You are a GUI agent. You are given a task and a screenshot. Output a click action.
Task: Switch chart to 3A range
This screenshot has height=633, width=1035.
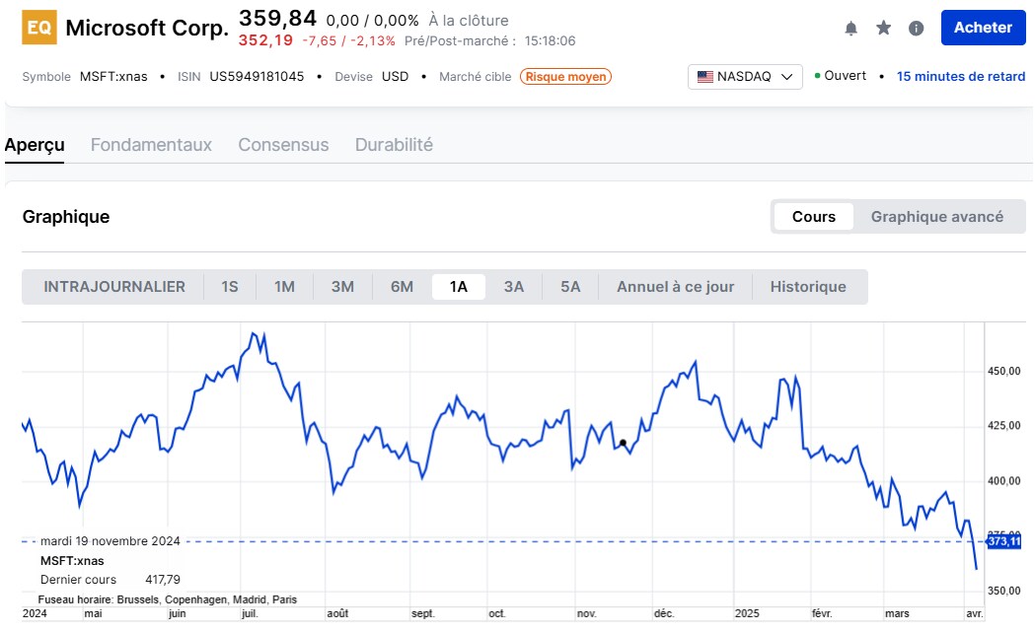(513, 287)
